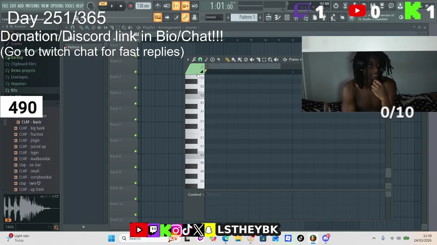437x245 pixels.
Task: Open the TOOLS menu
Action: pyautogui.click(x=70, y=6)
